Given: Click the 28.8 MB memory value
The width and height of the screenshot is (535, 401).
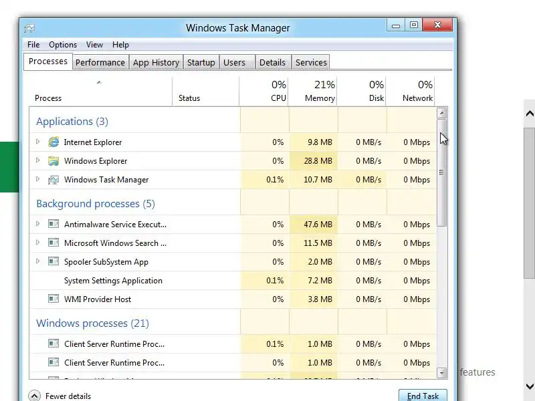Looking at the screenshot, I should [318, 161].
